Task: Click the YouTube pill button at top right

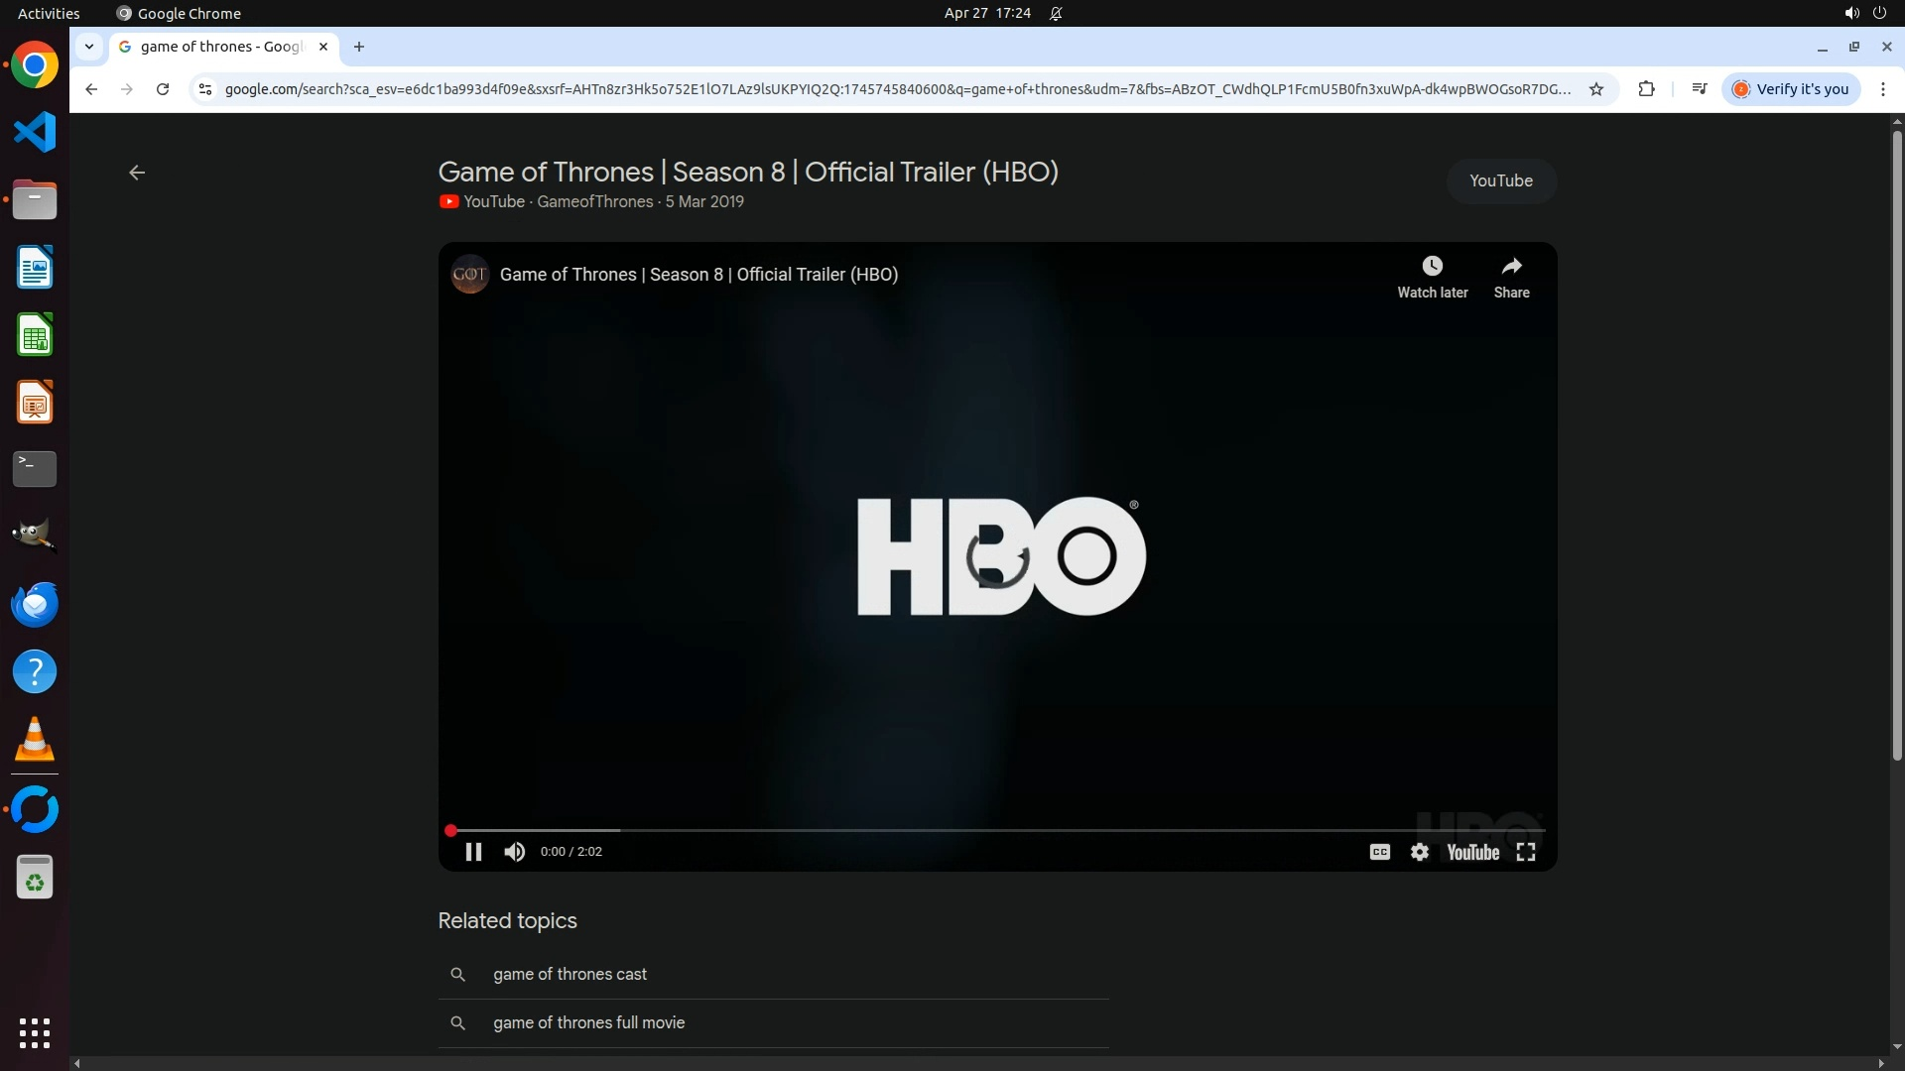Action: [x=1500, y=180]
